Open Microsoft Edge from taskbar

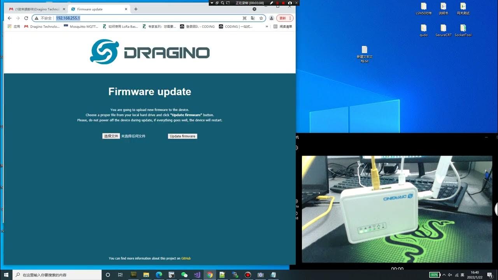click(x=159, y=275)
